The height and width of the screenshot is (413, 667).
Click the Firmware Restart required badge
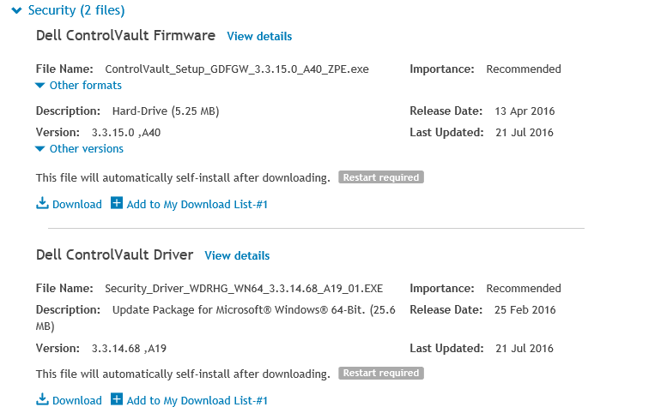[381, 177]
